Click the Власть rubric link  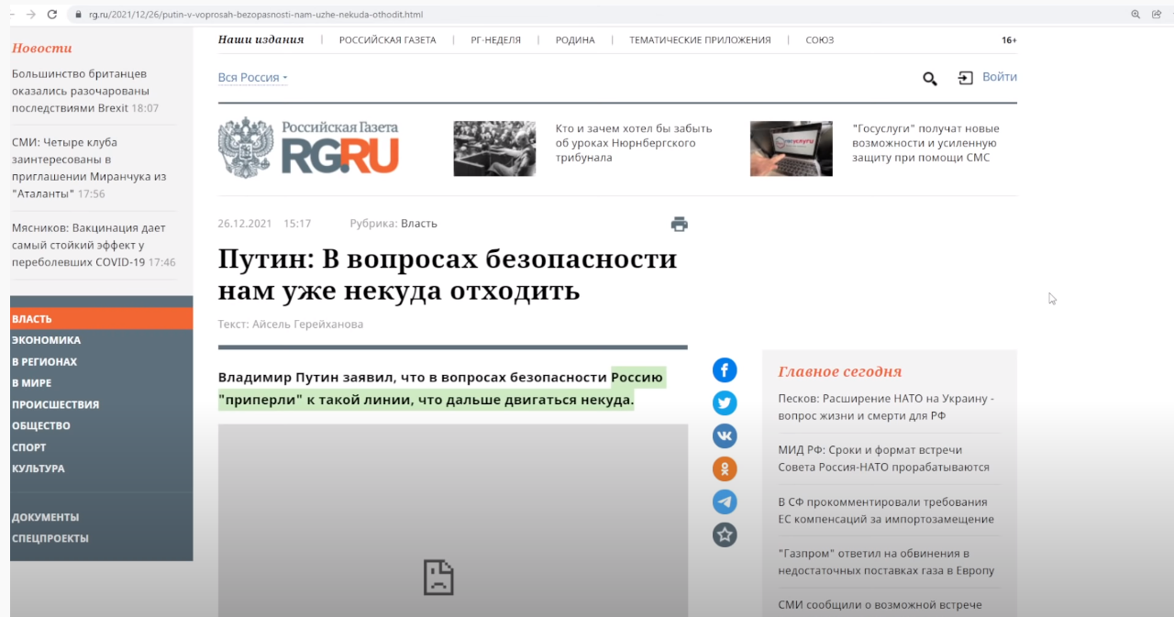(419, 224)
